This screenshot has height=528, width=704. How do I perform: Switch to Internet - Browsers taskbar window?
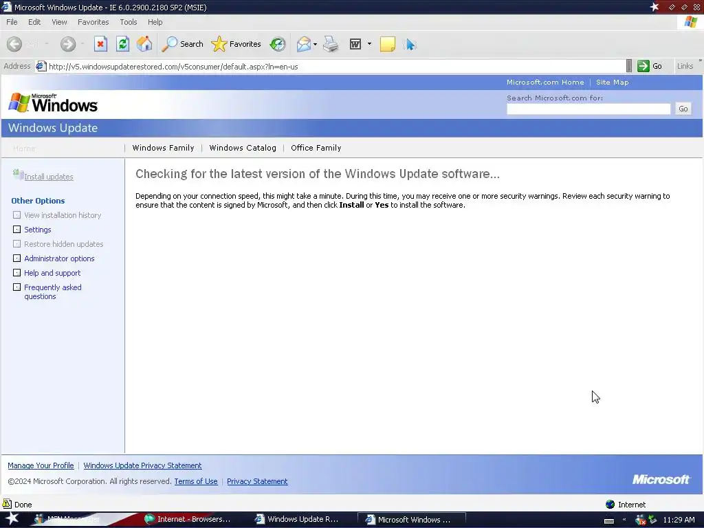(188, 520)
